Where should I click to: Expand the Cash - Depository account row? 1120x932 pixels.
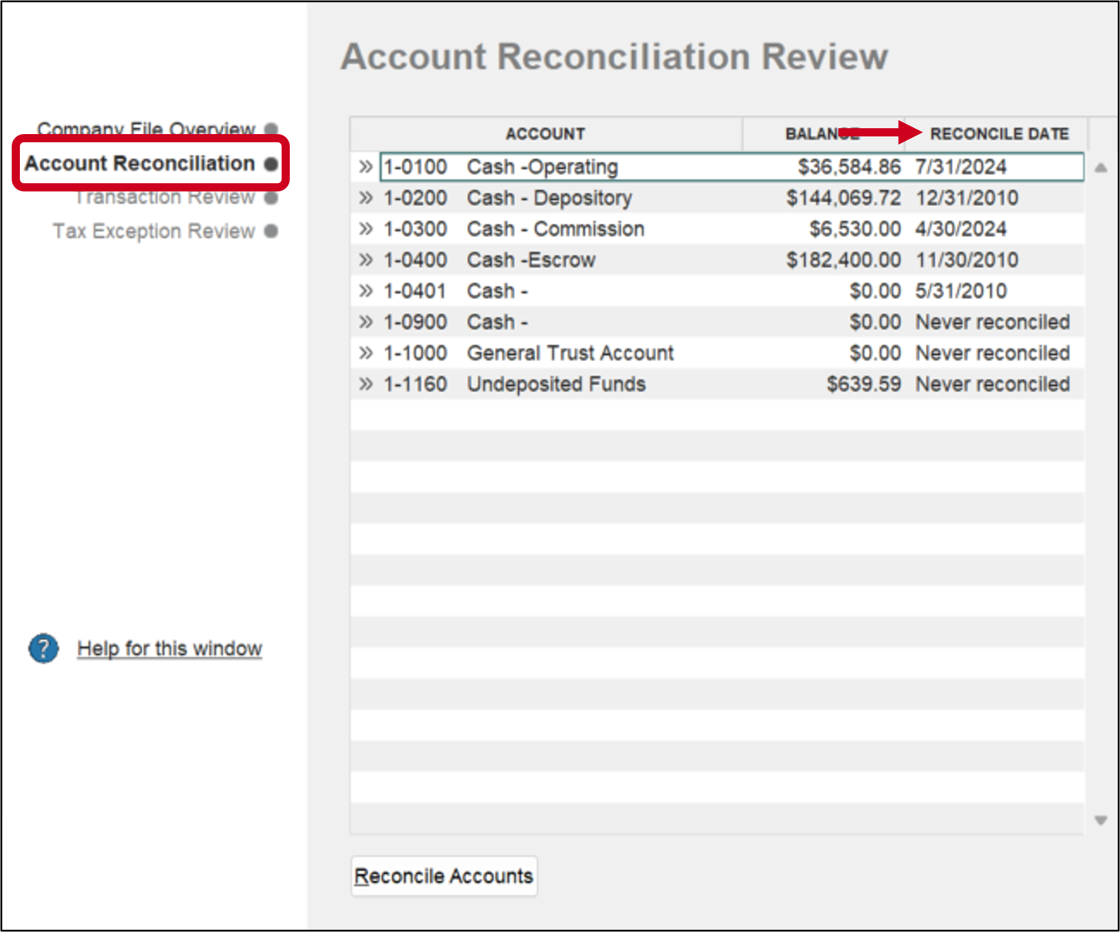366,197
